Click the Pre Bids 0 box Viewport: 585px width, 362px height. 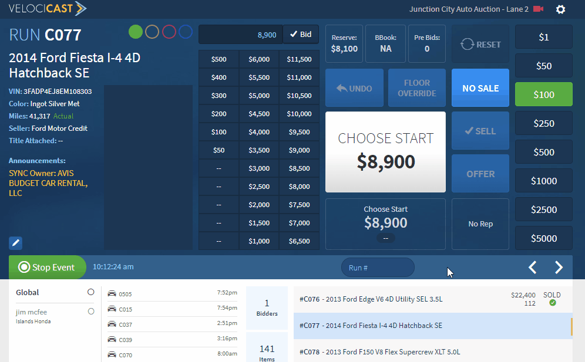(427, 43)
